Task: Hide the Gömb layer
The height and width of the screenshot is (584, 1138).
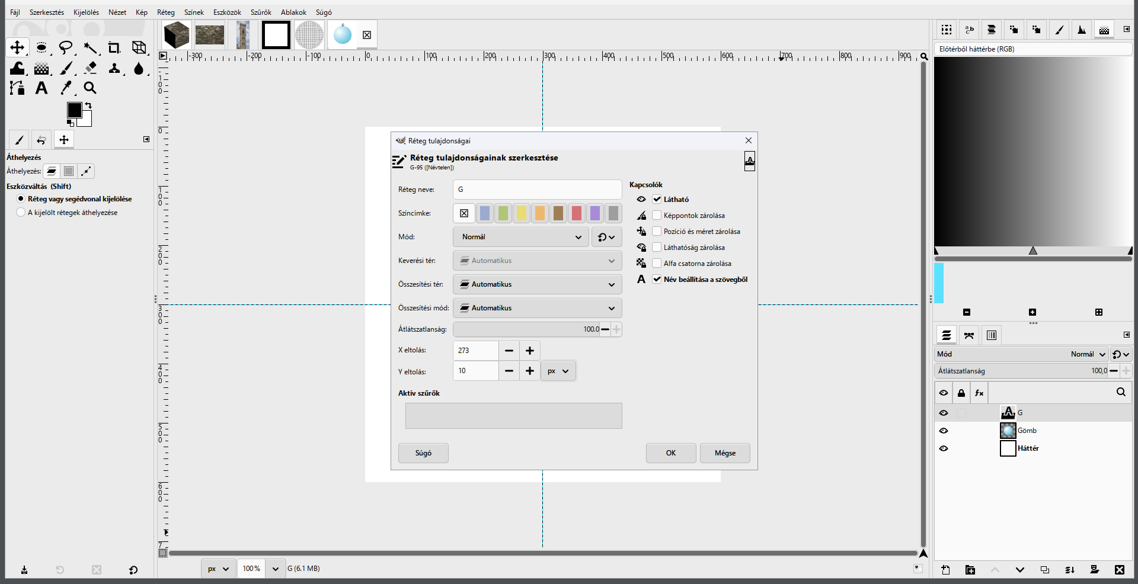Action: (944, 431)
